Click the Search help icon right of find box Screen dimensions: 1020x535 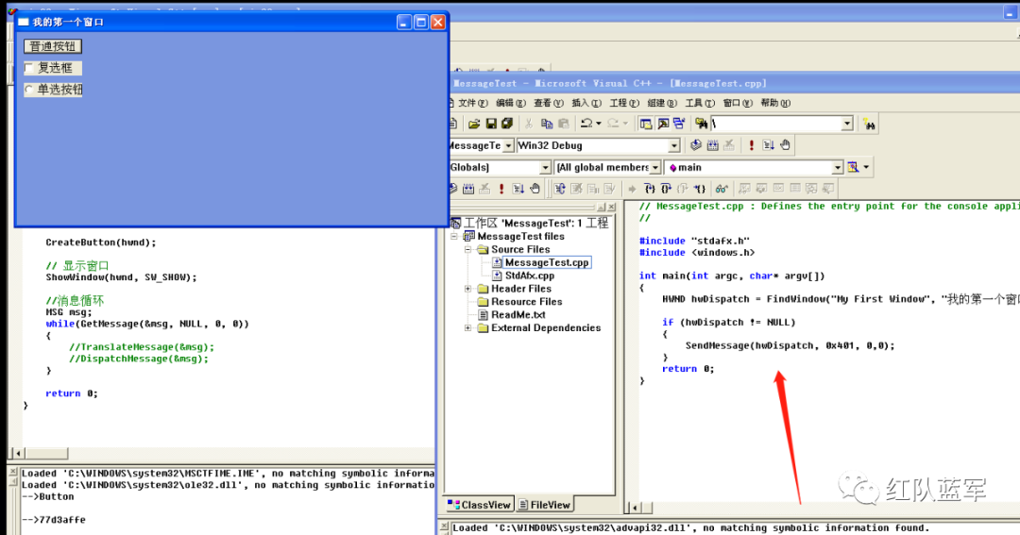pyautogui.click(x=869, y=124)
